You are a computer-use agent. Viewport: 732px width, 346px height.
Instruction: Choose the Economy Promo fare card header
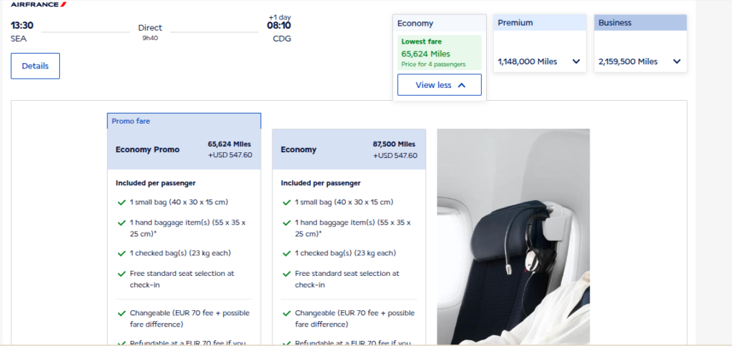click(184, 149)
